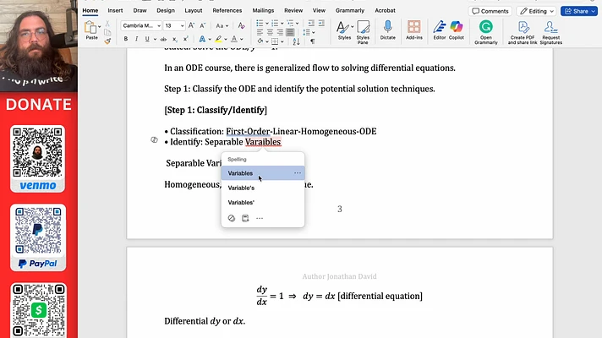Activate the Format Painter brush

point(107,41)
